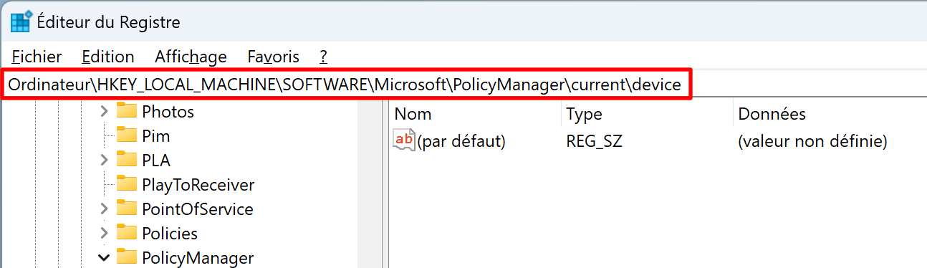The width and height of the screenshot is (927, 268).
Task: Open the Fichier menu
Action: point(37,57)
